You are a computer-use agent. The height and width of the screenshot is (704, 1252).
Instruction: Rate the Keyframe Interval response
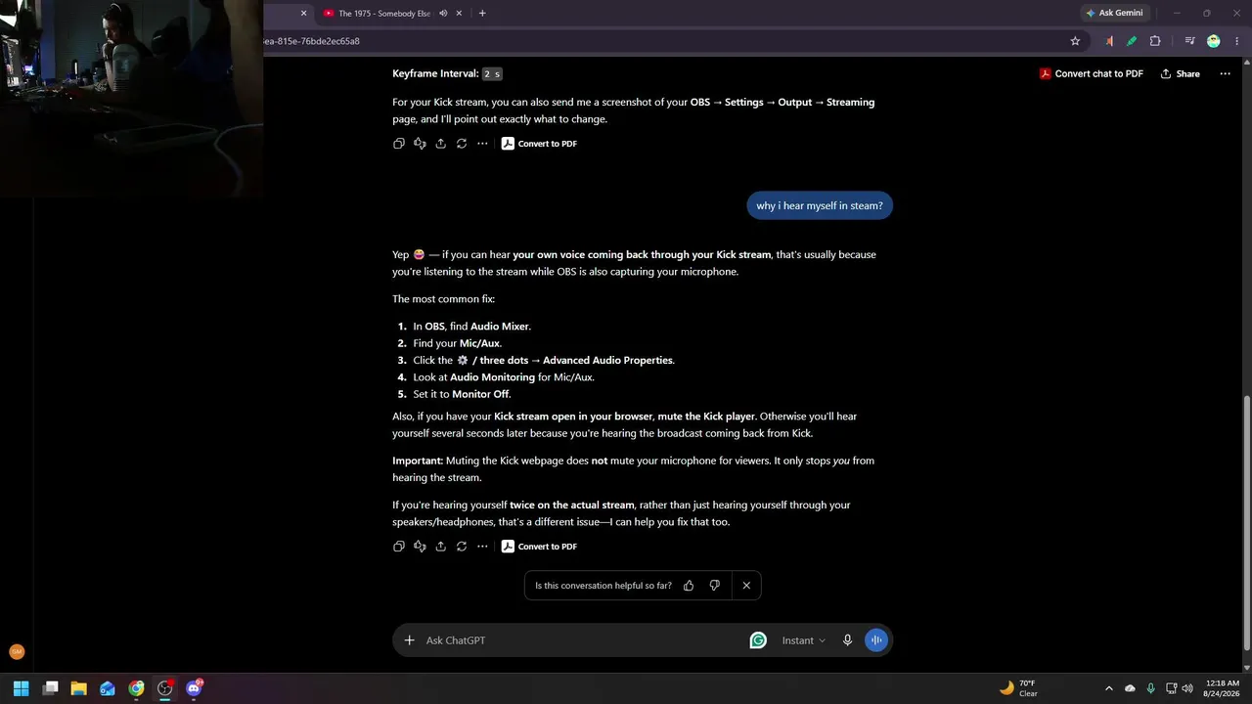(420, 144)
